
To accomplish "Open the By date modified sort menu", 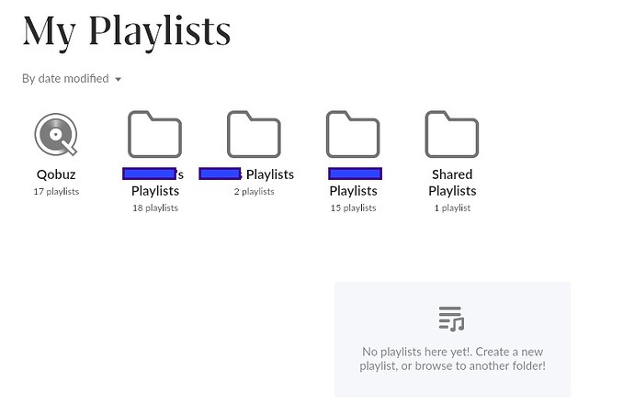I will [72, 78].
